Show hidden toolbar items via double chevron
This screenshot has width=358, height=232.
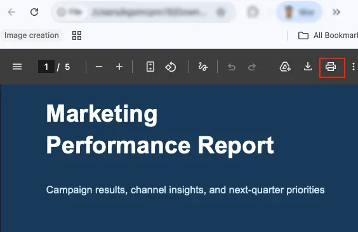click(336, 12)
